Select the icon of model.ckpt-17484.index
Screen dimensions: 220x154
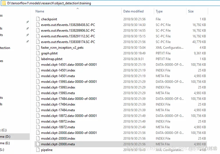[38, 104]
